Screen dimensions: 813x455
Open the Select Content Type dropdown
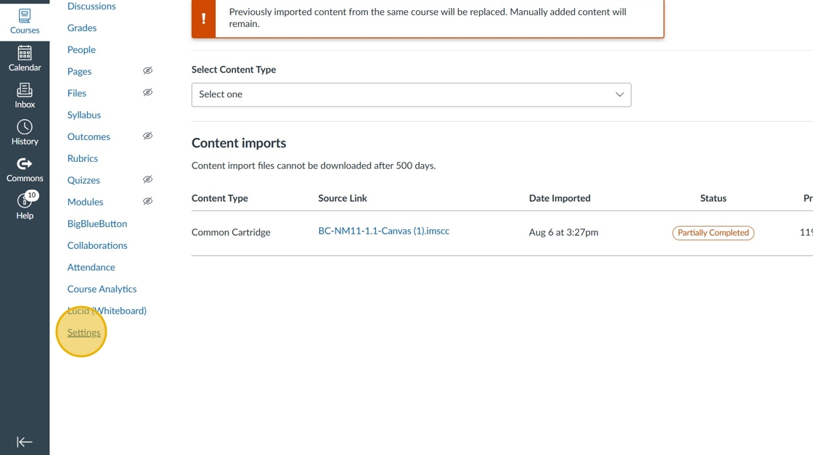coord(411,94)
